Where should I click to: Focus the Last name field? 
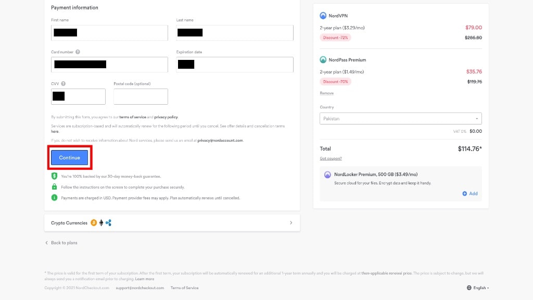(235, 33)
